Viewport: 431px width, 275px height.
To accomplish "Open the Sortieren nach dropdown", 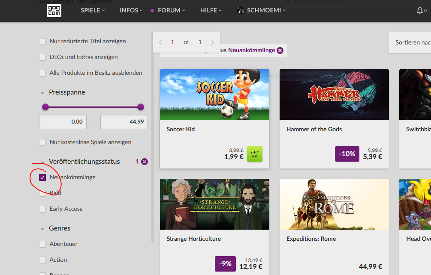I will pyautogui.click(x=411, y=42).
